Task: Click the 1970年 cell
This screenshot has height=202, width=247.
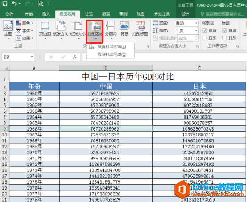Action: coord(34,153)
